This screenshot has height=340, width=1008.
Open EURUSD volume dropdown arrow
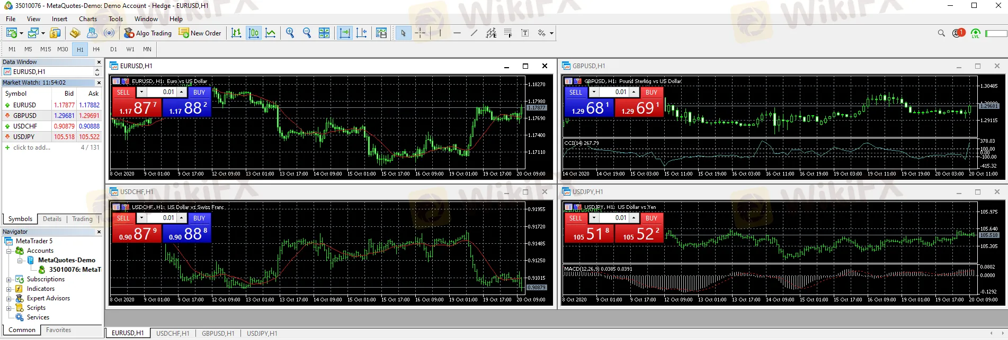tap(141, 92)
